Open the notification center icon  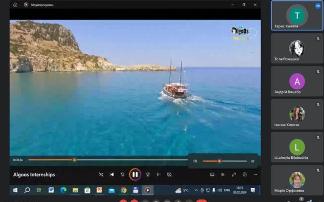pyautogui.click(x=253, y=190)
